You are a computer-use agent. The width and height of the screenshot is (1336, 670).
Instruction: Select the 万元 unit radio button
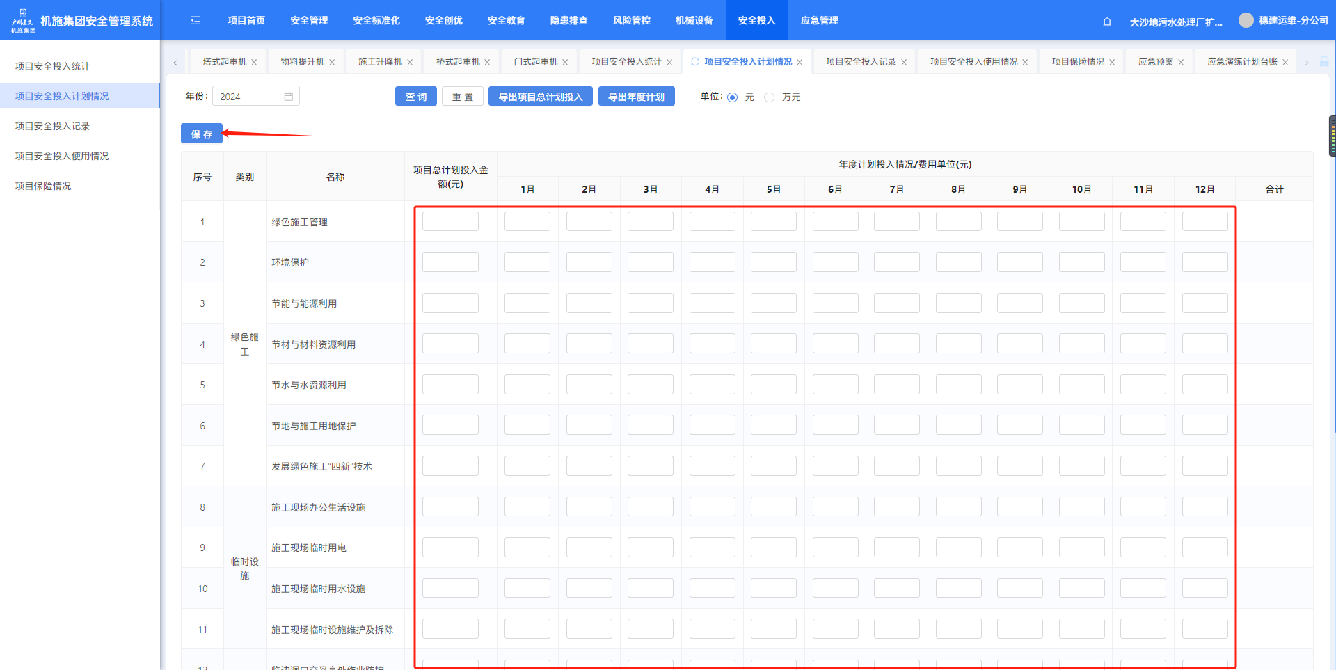[770, 97]
